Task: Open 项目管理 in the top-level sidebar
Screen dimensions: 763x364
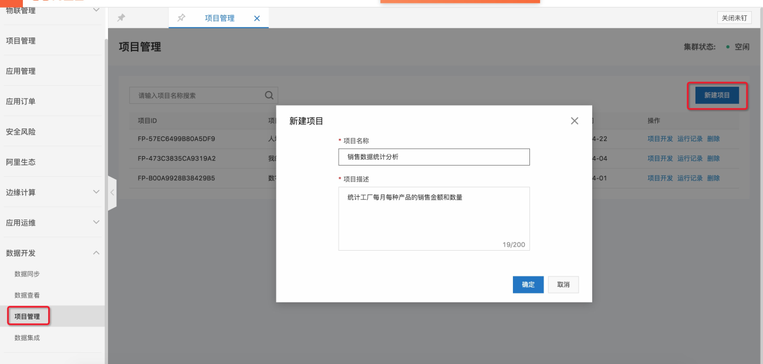Action: [x=21, y=41]
